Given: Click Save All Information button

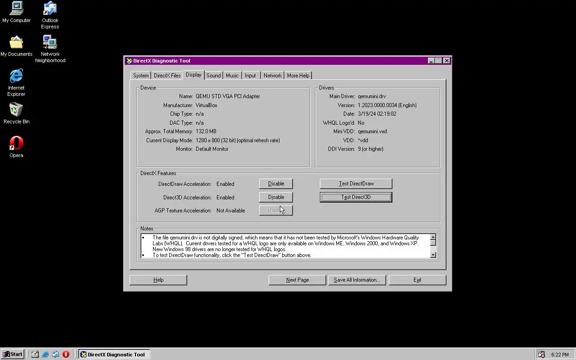Looking at the screenshot, I should [357, 280].
